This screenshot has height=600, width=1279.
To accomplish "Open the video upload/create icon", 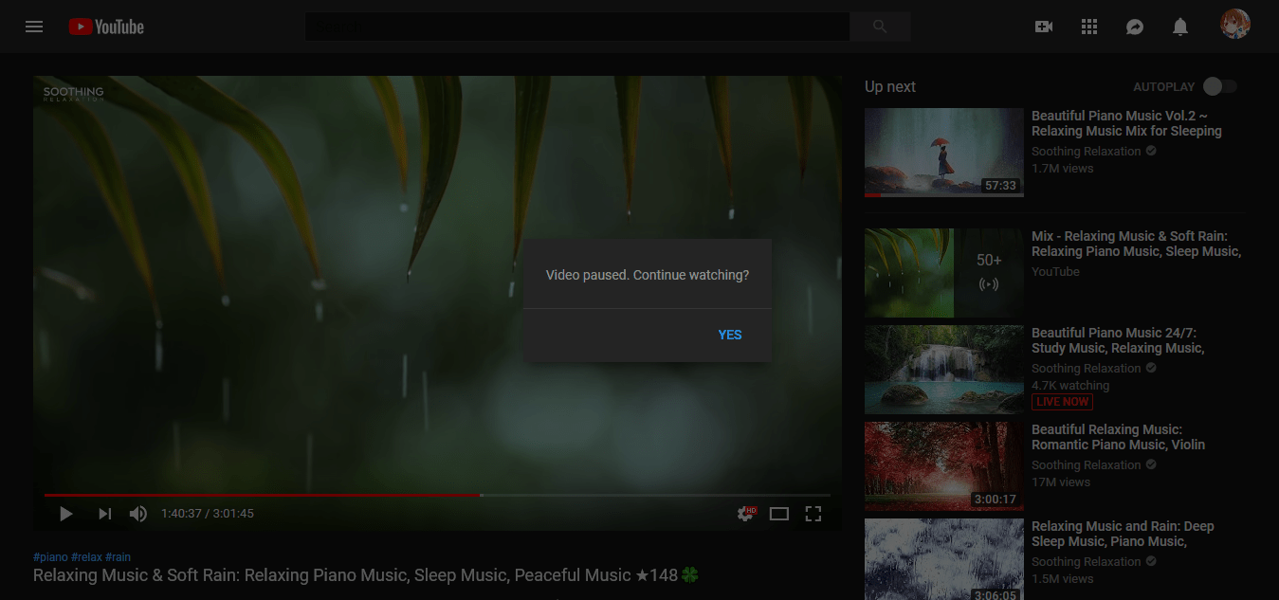I will (x=1043, y=26).
